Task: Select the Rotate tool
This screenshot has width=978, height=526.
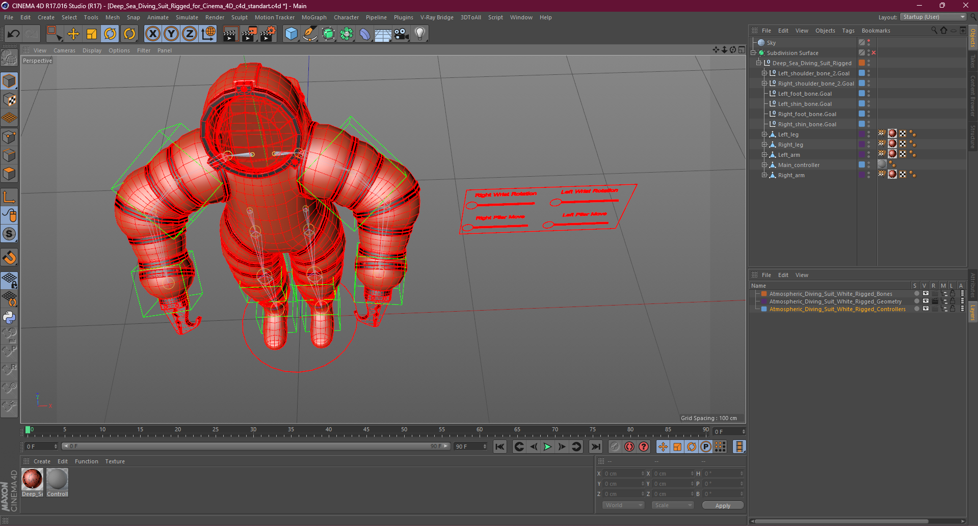Action: point(110,34)
